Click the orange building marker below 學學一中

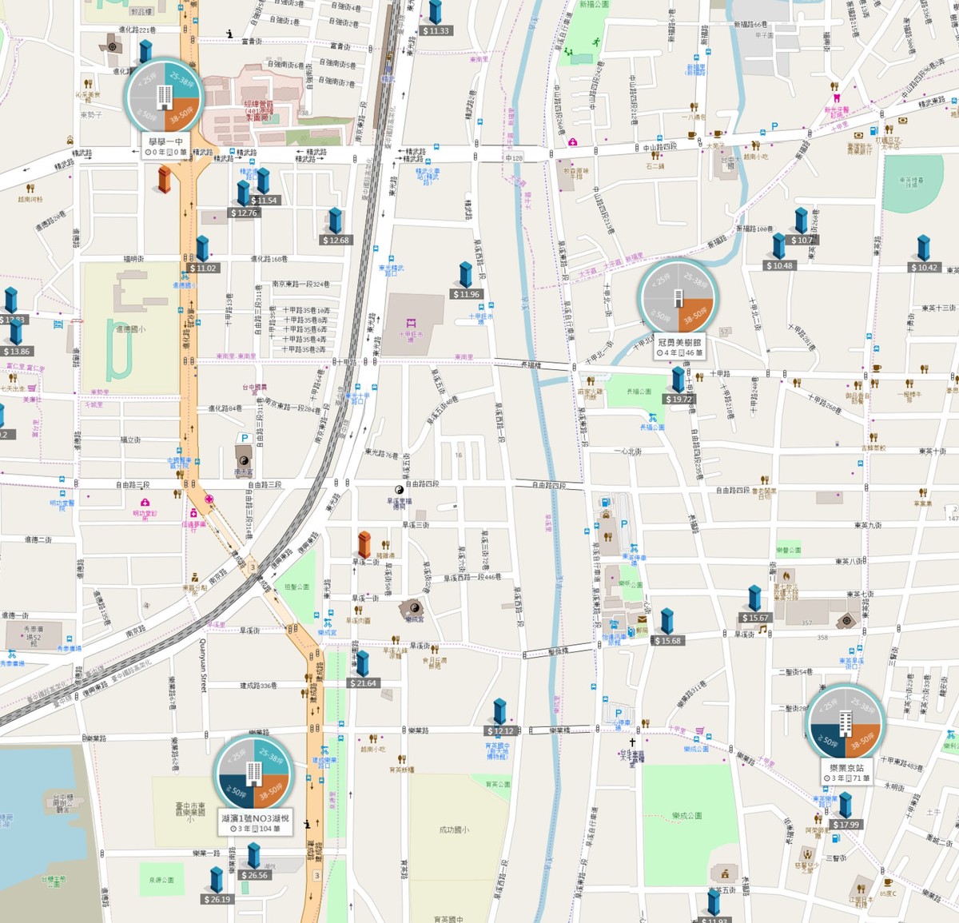pyautogui.click(x=165, y=179)
